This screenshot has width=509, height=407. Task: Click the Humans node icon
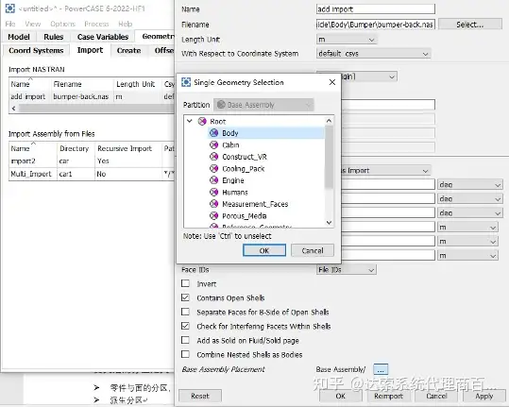[x=213, y=192]
